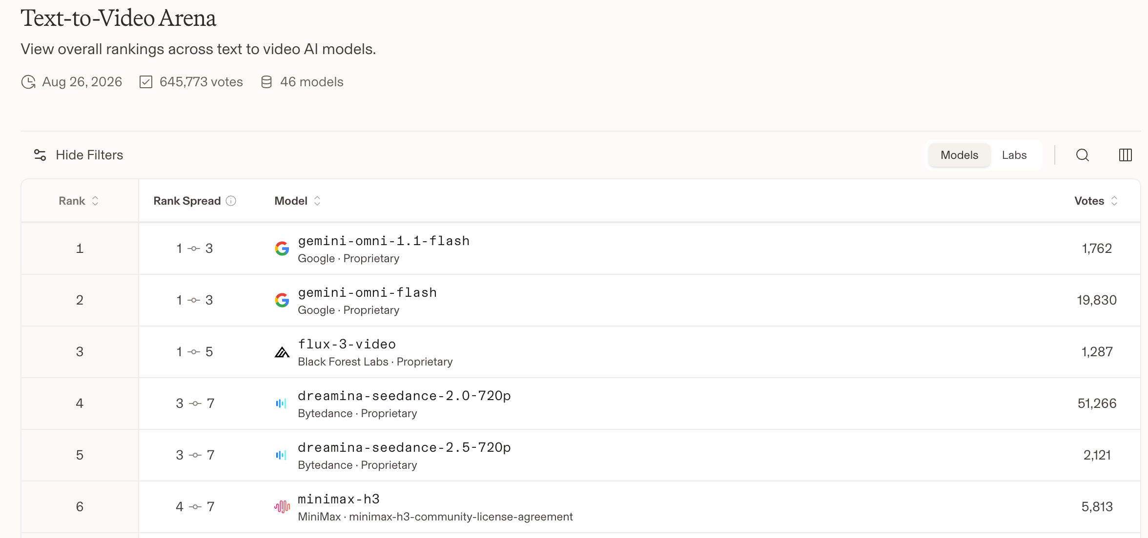Sort by the Votes column header
This screenshot has width=1148, height=538.
[1096, 201]
